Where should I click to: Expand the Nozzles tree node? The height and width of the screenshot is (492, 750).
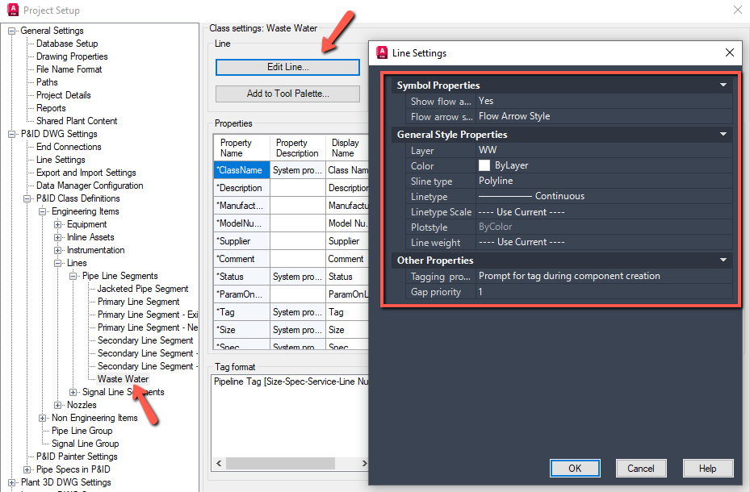point(58,405)
